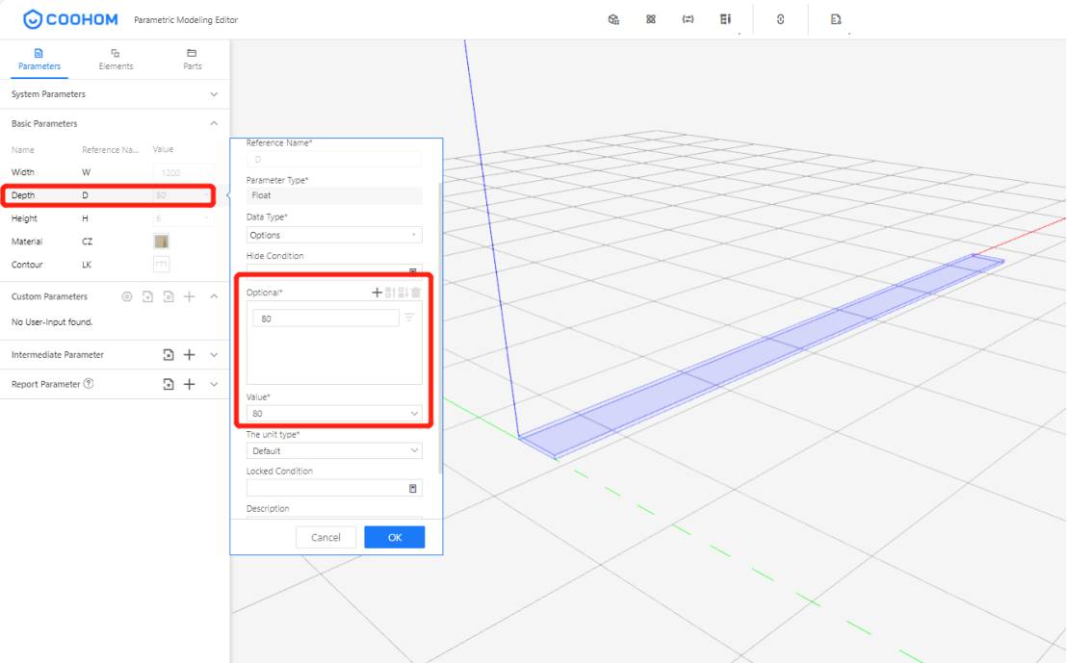Click the Material color swatch

[x=162, y=242]
